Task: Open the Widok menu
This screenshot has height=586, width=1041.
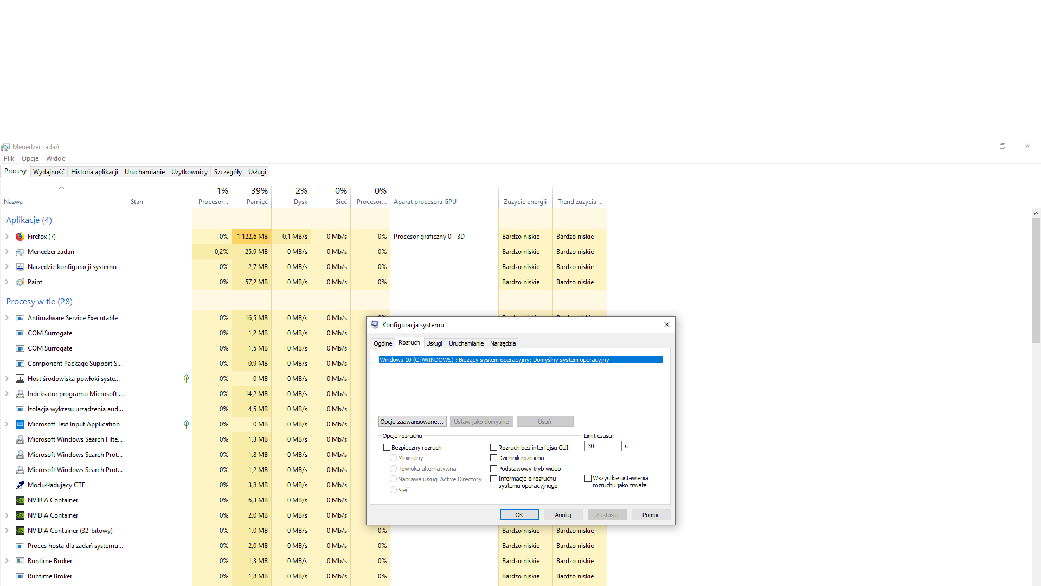Action: click(55, 158)
